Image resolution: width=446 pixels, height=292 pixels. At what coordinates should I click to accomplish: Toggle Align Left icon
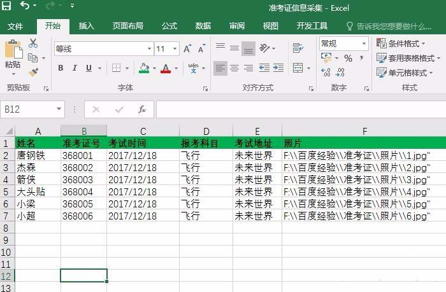[x=220, y=68]
